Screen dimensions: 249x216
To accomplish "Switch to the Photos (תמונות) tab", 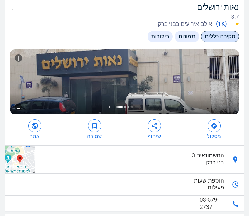I will [187, 37].
